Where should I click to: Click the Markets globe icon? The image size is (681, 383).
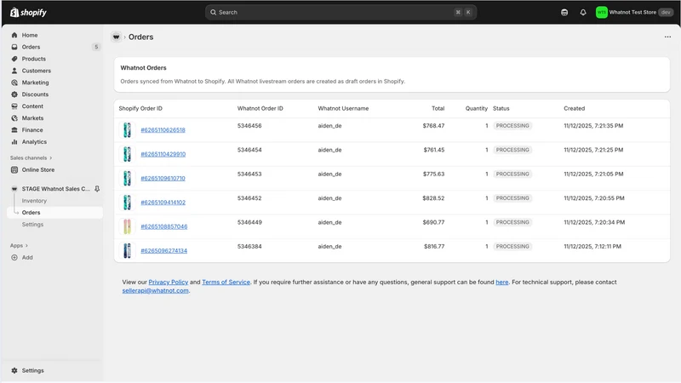click(14, 118)
